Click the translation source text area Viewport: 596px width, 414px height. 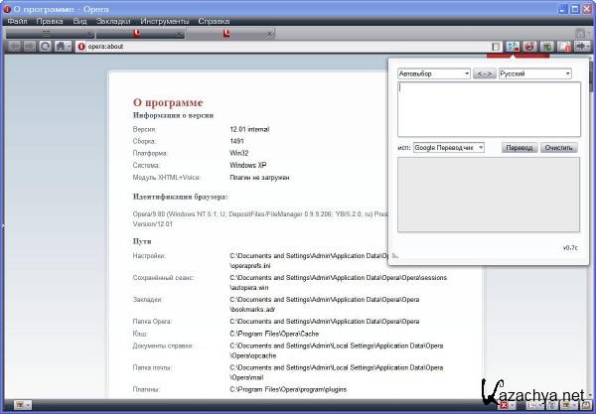(x=488, y=108)
